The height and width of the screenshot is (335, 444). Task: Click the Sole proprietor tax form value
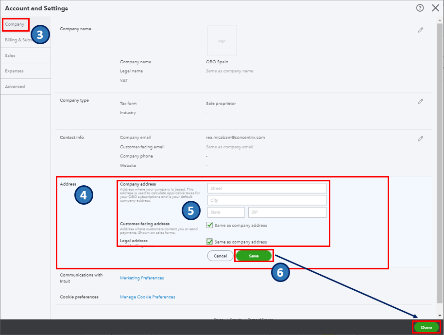pos(221,104)
